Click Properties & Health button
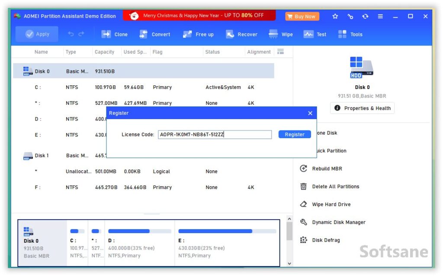Viewport: 443px width, 276px height. click(x=362, y=108)
